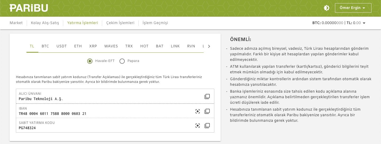
Task: Switch to the RVN tab
Action: 191,46
